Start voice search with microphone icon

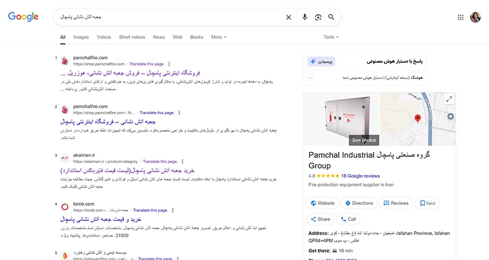pos(304,17)
